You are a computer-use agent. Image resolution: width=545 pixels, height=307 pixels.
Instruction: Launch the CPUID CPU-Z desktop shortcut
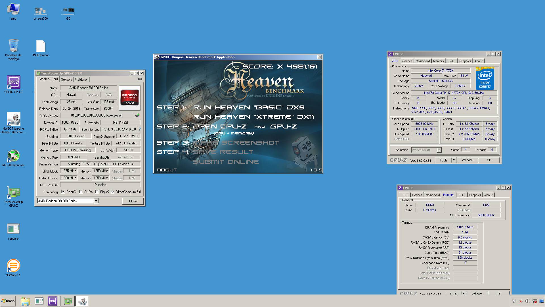coord(13,84)
